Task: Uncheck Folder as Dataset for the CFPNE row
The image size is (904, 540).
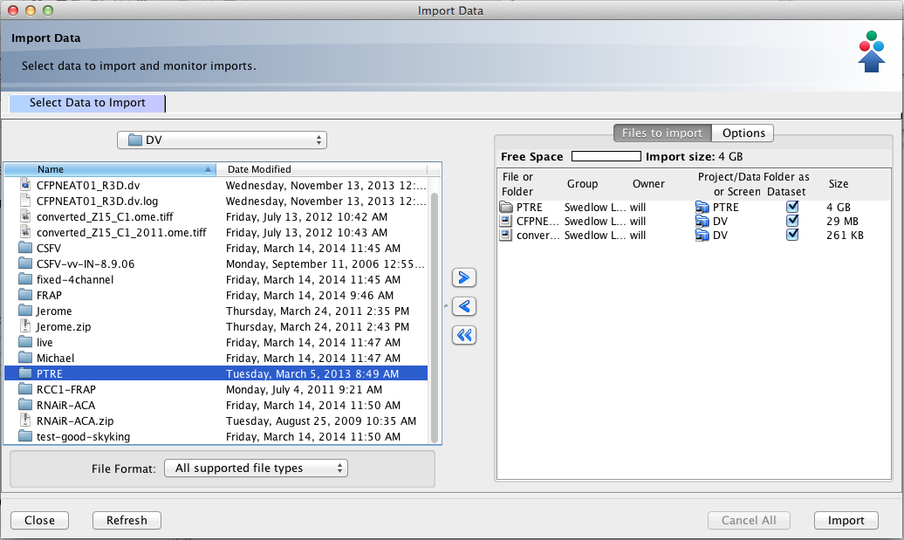Action: [792, 222]
